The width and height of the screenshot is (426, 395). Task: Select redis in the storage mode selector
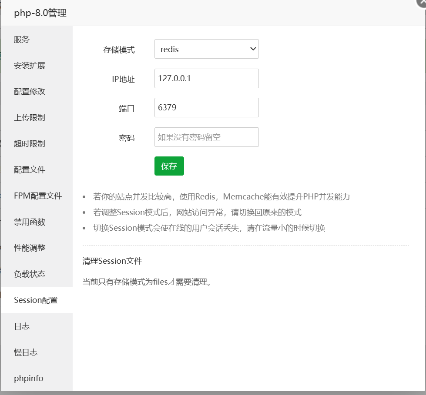(206, 49)
